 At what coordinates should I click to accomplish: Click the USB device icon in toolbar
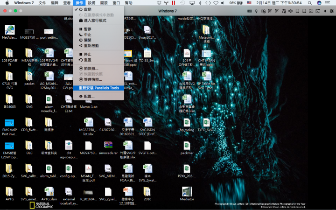256,11
